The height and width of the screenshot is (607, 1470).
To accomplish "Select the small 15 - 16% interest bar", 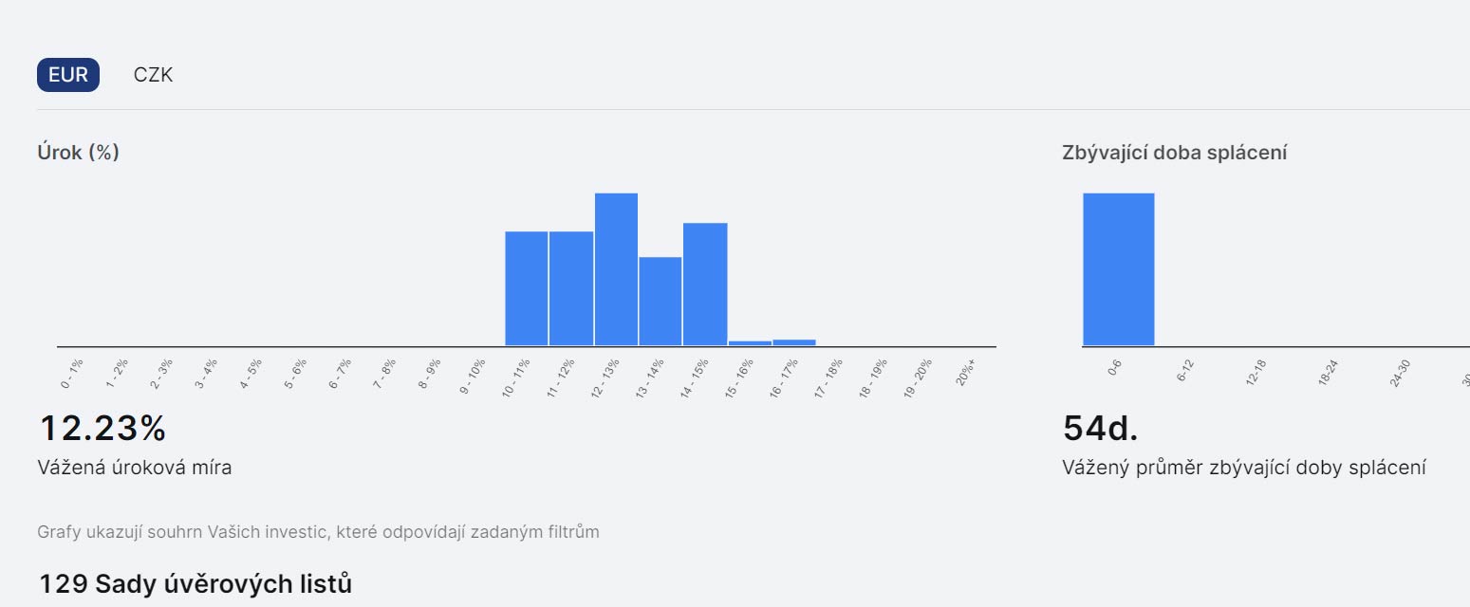I will (x=750, y=343).
